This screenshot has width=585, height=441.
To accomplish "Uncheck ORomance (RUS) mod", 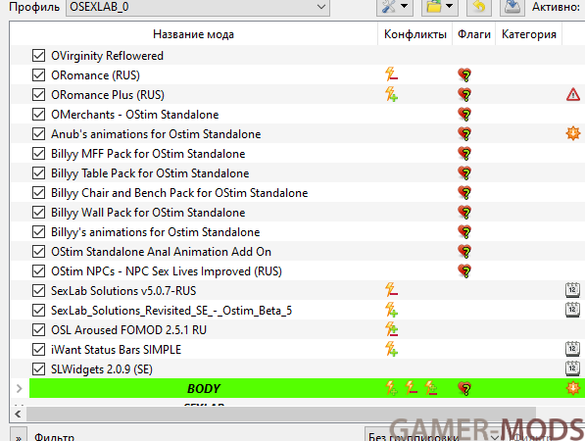I will pyautogui.click(x=39, y=75).
